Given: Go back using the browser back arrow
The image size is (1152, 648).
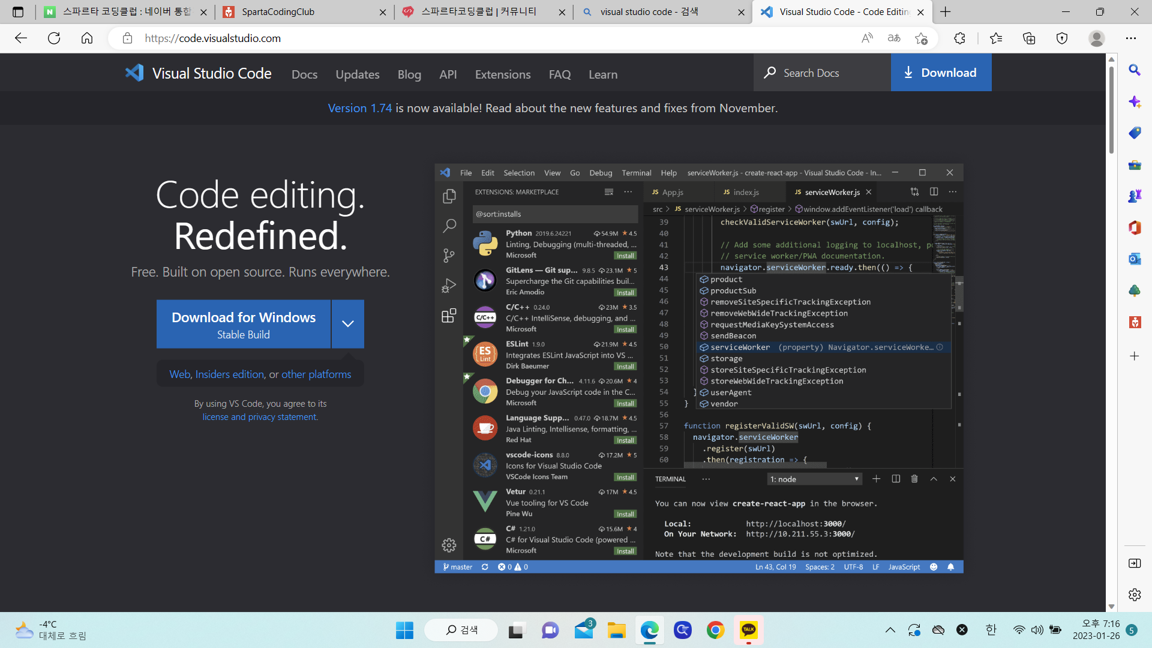Looking at the screenshot, I should coord(21,38).
